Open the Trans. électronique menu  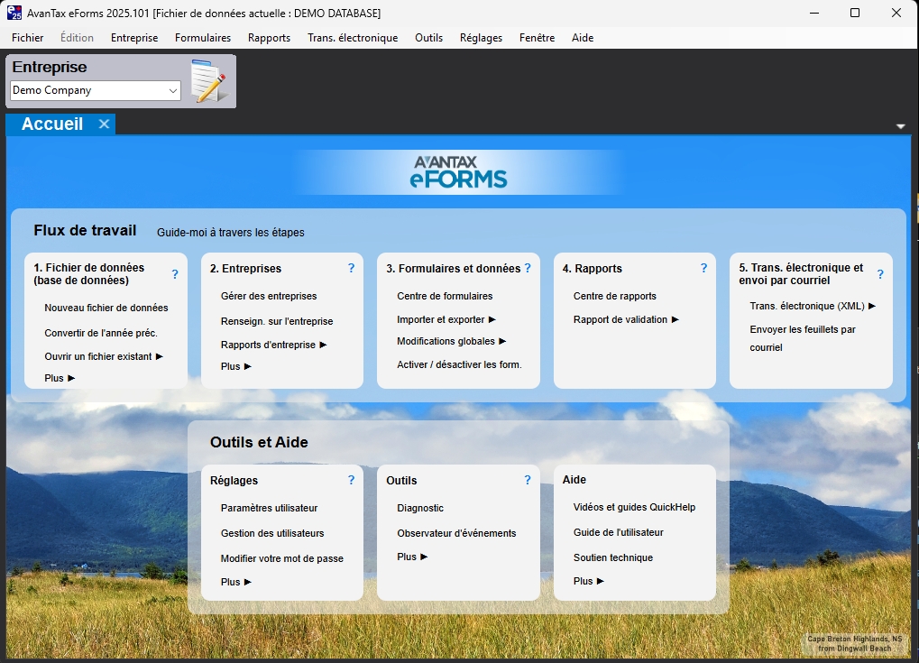click(x=353, y=38)
